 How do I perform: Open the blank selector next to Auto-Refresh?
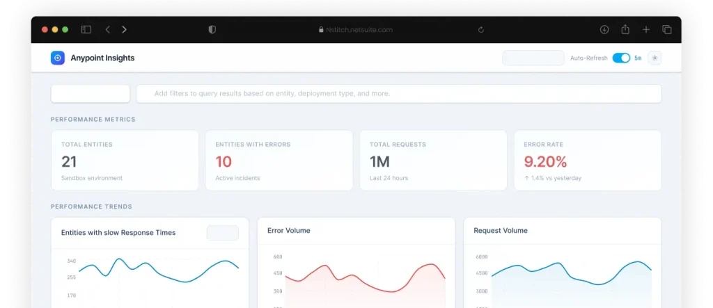point(533,58)
